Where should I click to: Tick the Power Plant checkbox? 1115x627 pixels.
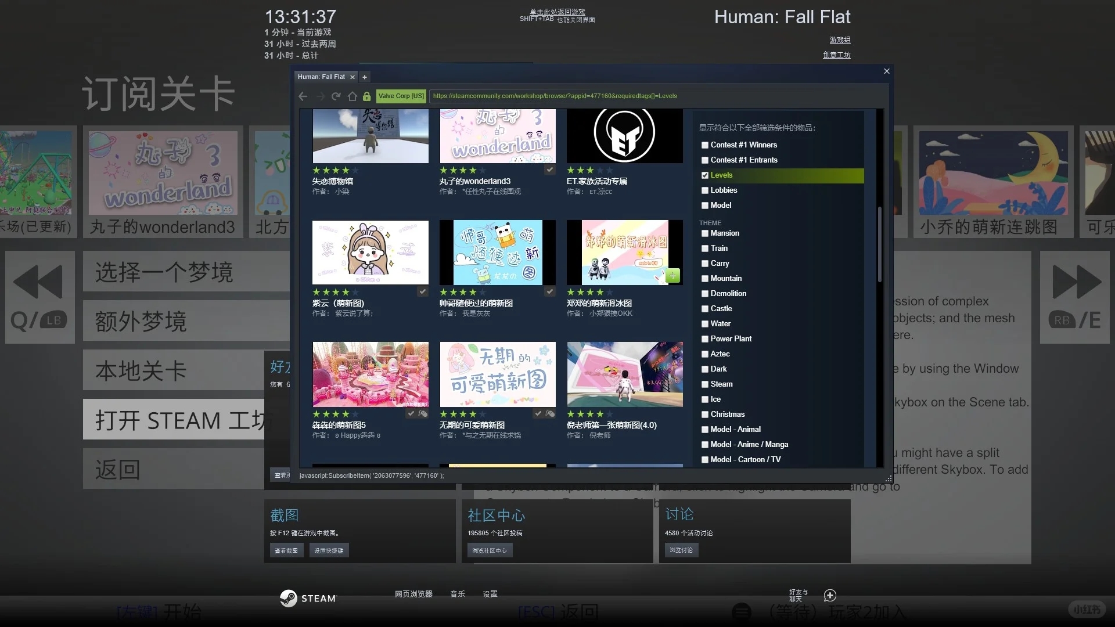click(705, 339)
